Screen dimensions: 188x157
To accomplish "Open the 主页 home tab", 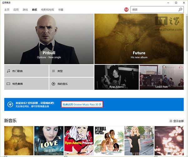I will [7, 10].
